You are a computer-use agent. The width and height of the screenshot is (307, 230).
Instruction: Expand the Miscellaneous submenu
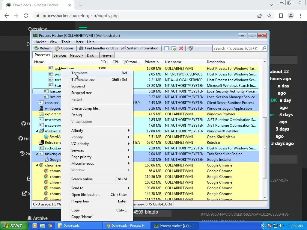[97, 164]
